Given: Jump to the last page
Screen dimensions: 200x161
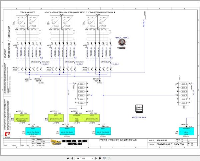Looking at the screenshot, I should [100, 158].
